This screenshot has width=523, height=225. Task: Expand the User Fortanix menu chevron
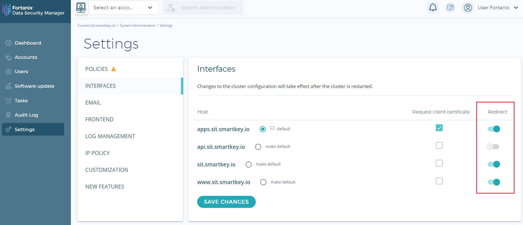[516, 8]
